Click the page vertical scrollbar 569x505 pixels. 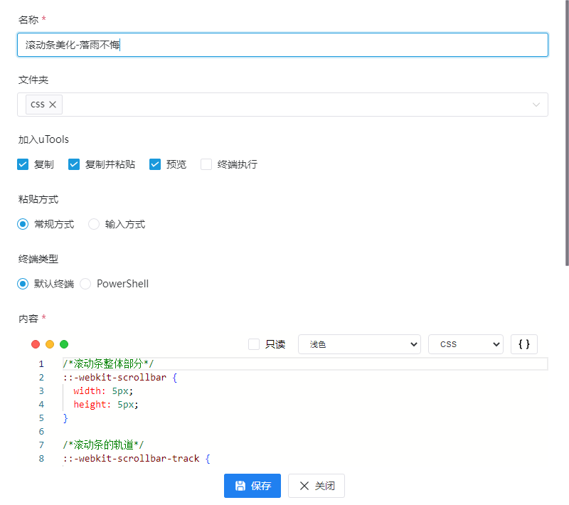click(567, 133)
